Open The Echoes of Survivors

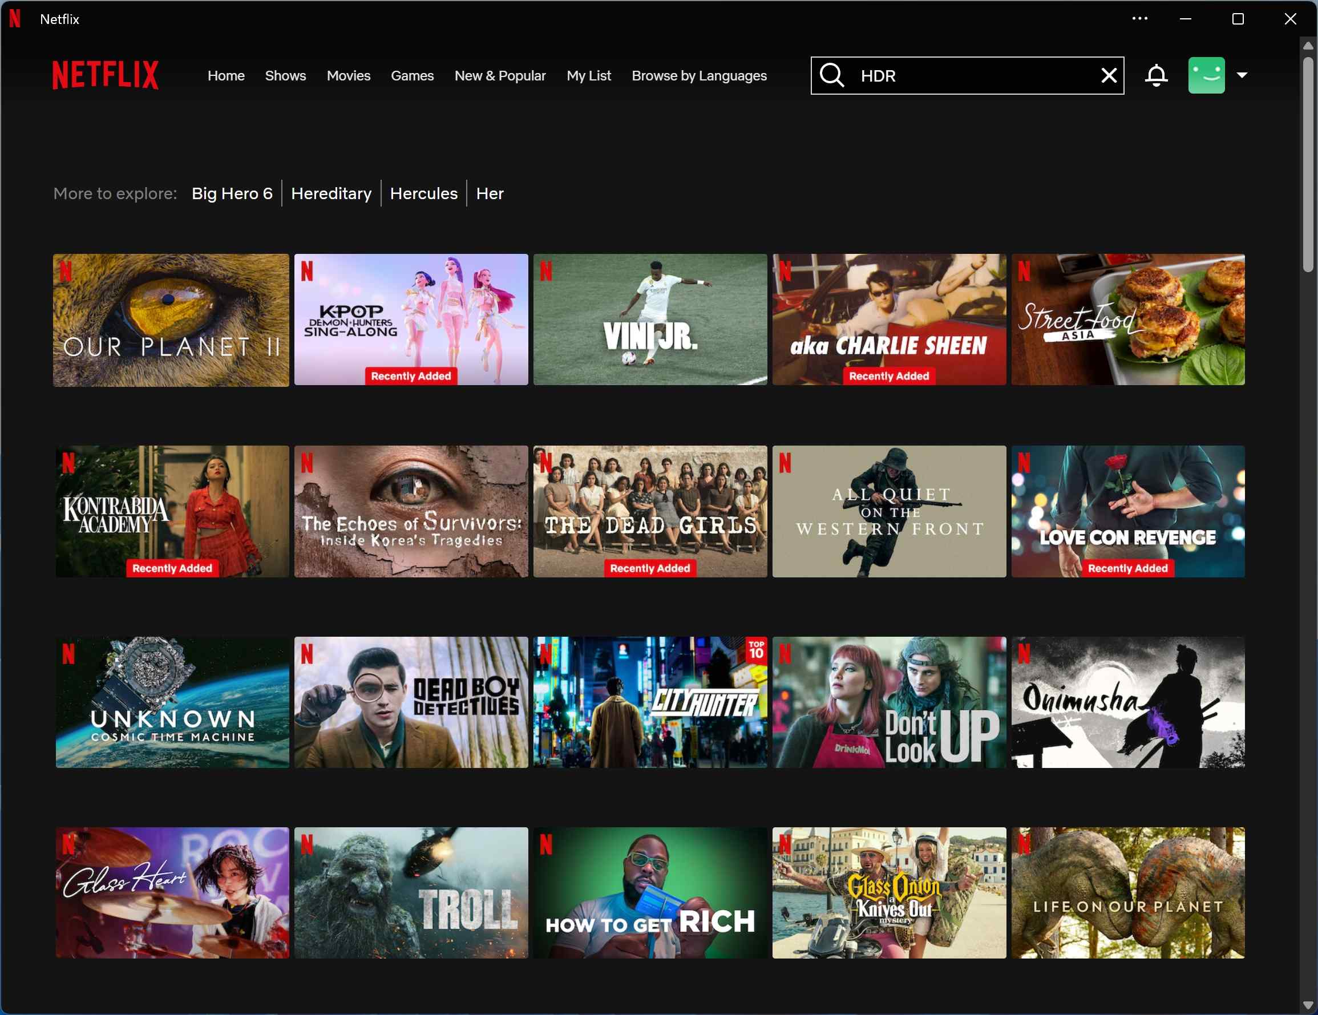point(411,511)
